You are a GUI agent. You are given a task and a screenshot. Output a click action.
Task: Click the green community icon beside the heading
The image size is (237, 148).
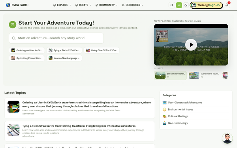(13, 24)
